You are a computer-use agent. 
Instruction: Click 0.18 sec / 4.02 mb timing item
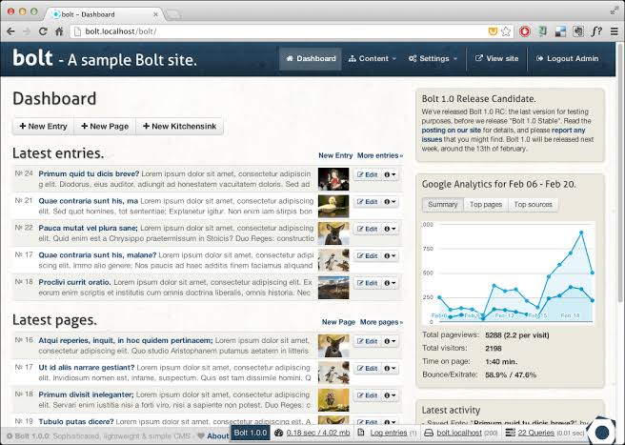coord(312,433)
